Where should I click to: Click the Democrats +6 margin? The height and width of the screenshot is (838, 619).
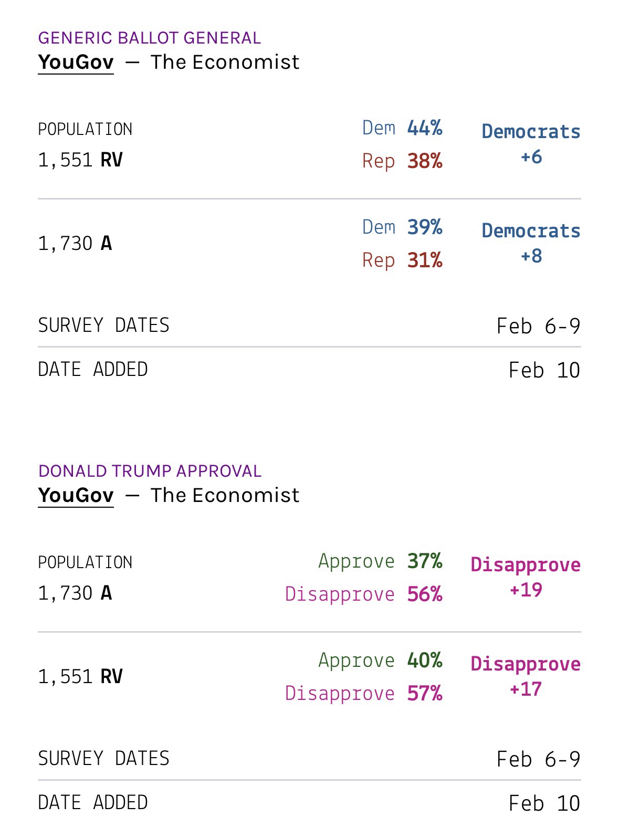(x=531, y=144)
